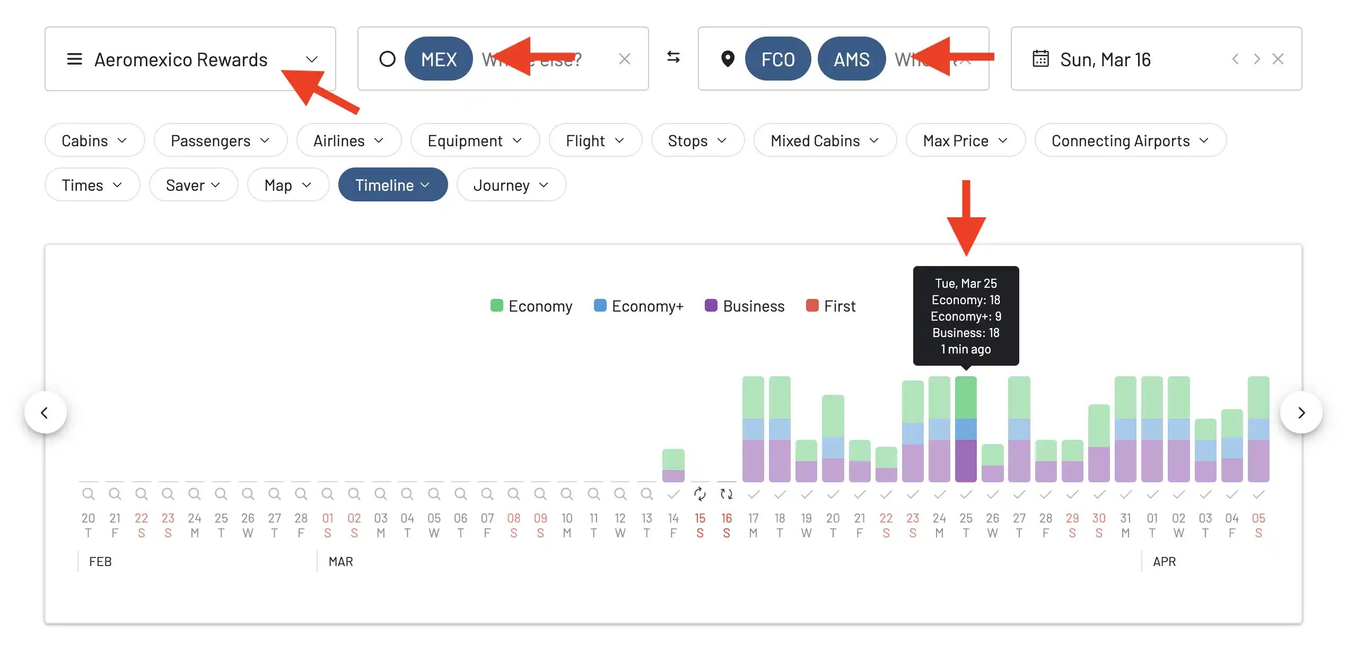
Task: Expand the Passengers filter
Action: click(221, 140)
